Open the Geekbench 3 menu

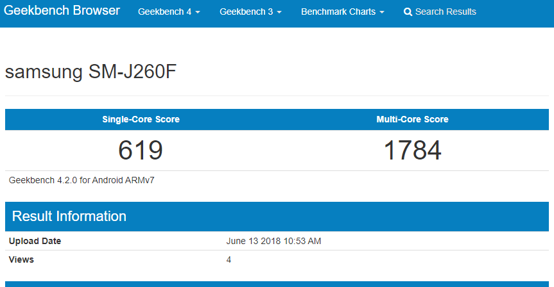pyautogui.click(x=250, y=12)
